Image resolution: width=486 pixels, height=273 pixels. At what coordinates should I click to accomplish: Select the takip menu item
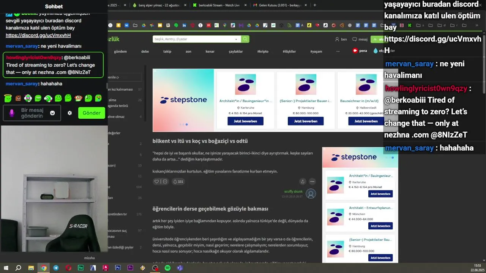167,51
